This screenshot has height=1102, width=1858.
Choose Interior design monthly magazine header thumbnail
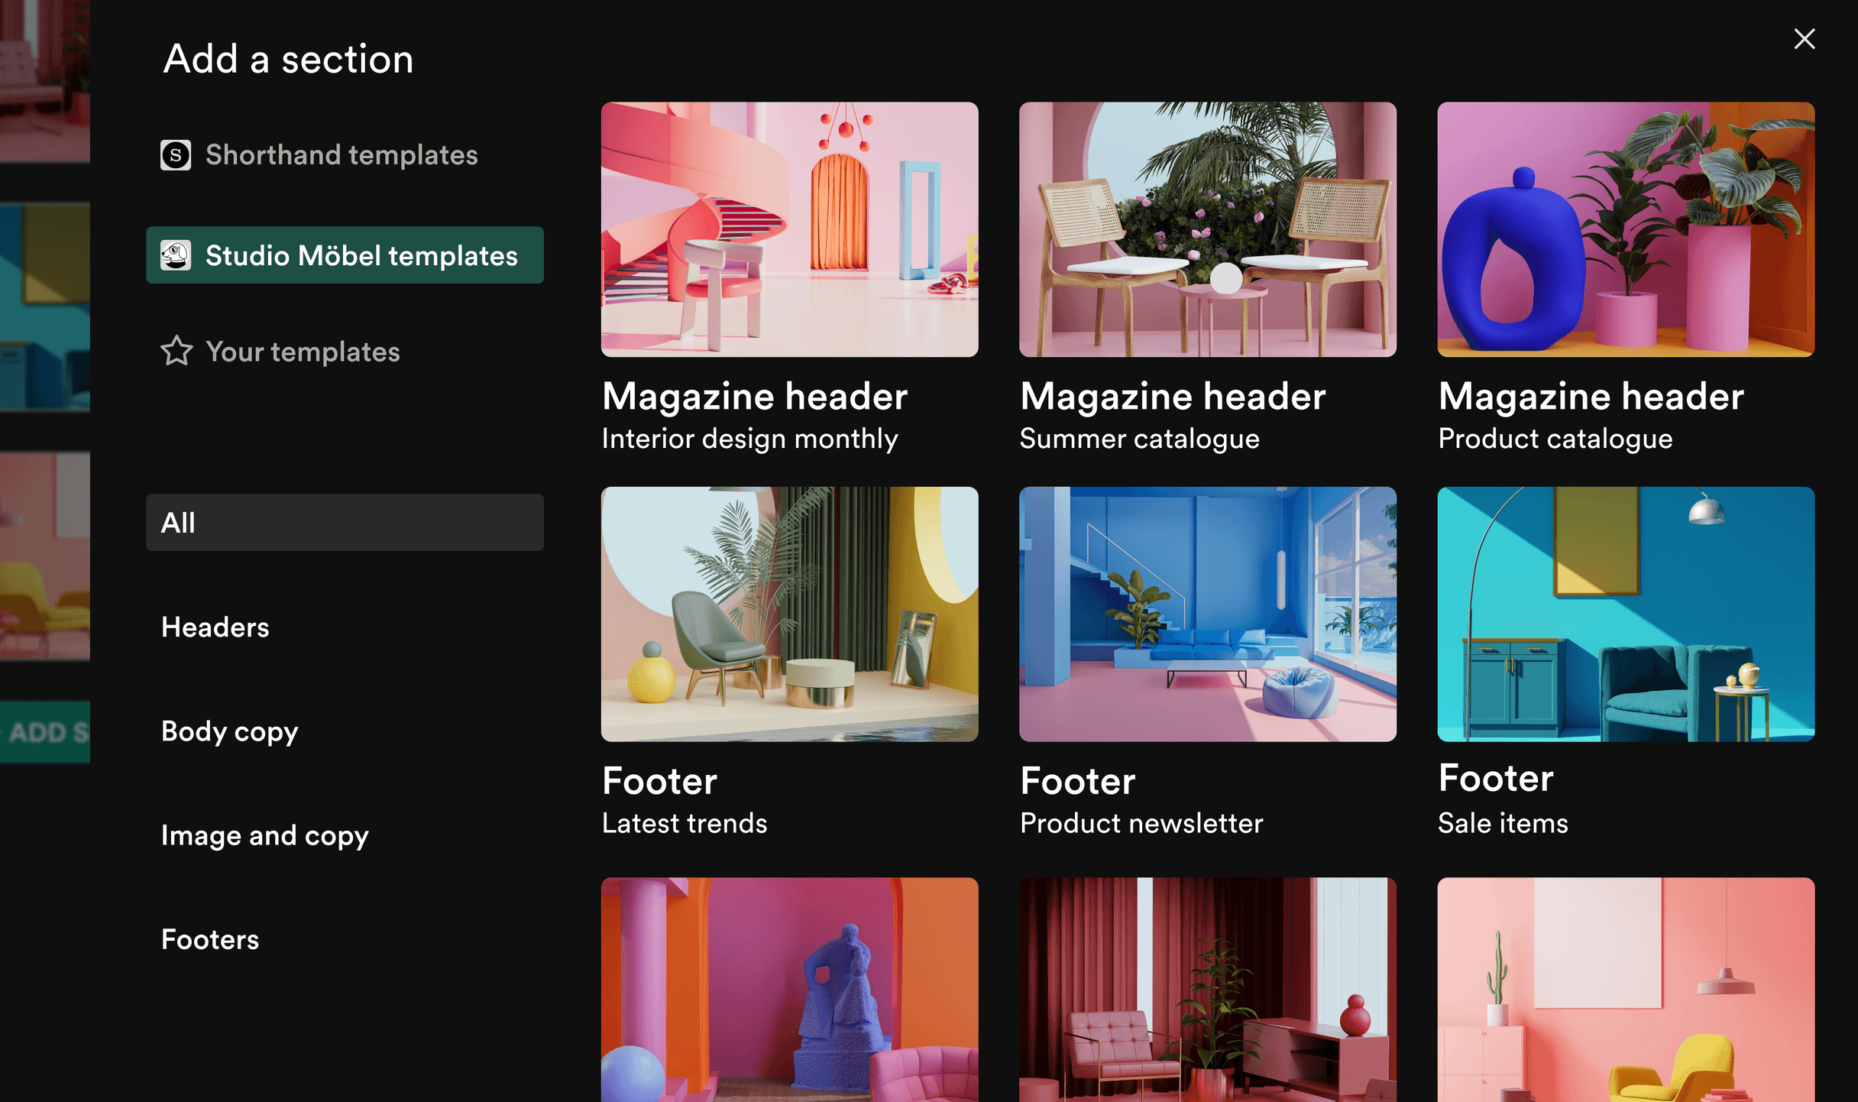point(789,229)
